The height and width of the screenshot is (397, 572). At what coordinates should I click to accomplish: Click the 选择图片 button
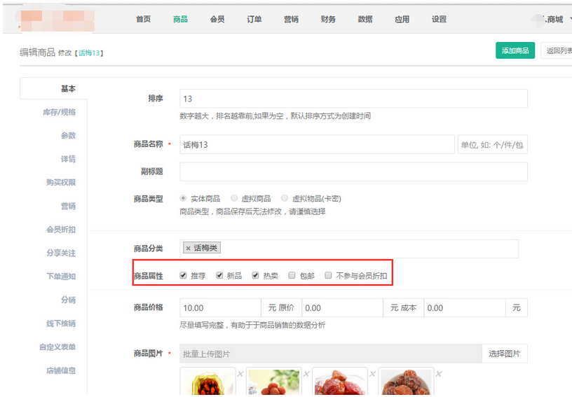click(x=504, y=354)
